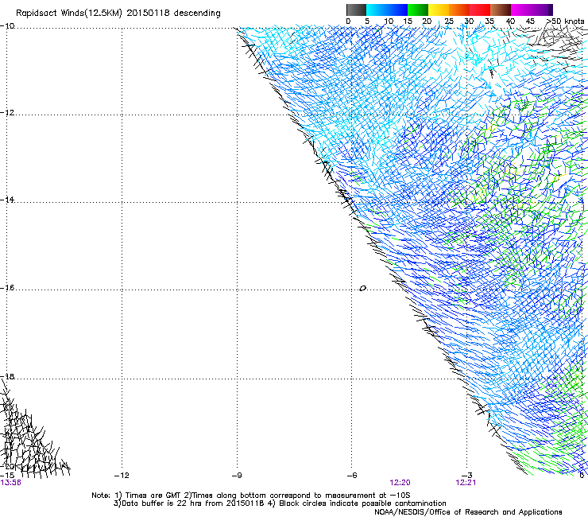Click the -10 latitude axis label
Viewport: 588px width, 517px height.
[7, 26]
